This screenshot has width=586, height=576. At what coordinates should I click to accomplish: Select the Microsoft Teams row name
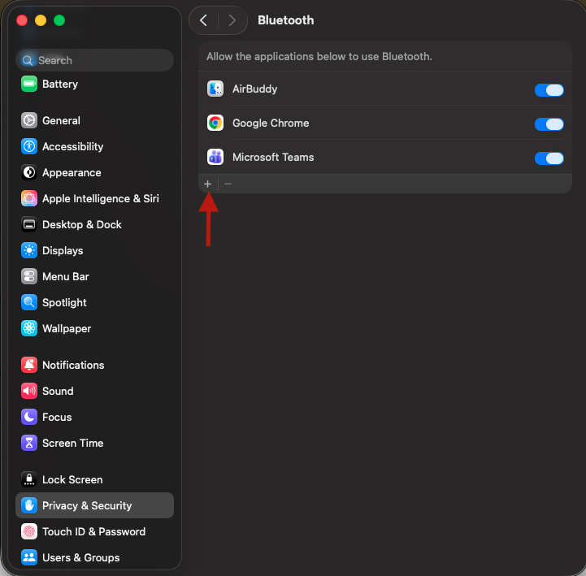273,157
